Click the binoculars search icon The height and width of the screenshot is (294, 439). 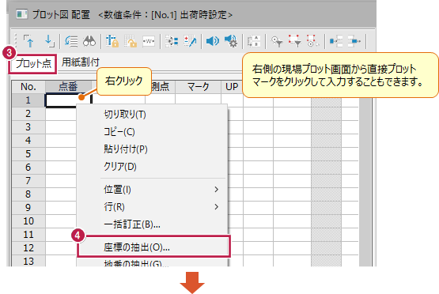point(89,41)
